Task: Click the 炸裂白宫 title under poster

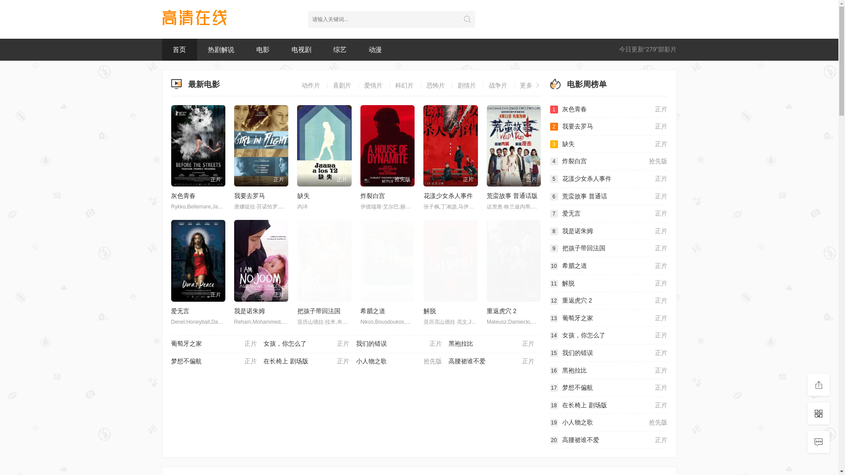Action: click(x=373, y=196)
